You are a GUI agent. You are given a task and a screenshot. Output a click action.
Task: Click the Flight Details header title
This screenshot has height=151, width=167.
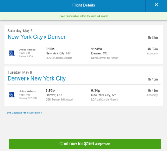83,5
